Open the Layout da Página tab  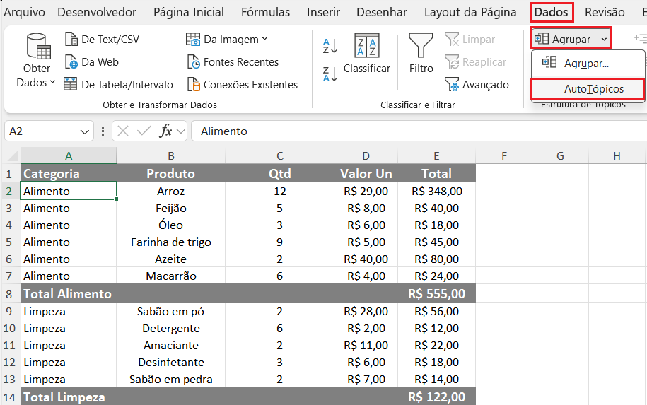pos(470,12)
